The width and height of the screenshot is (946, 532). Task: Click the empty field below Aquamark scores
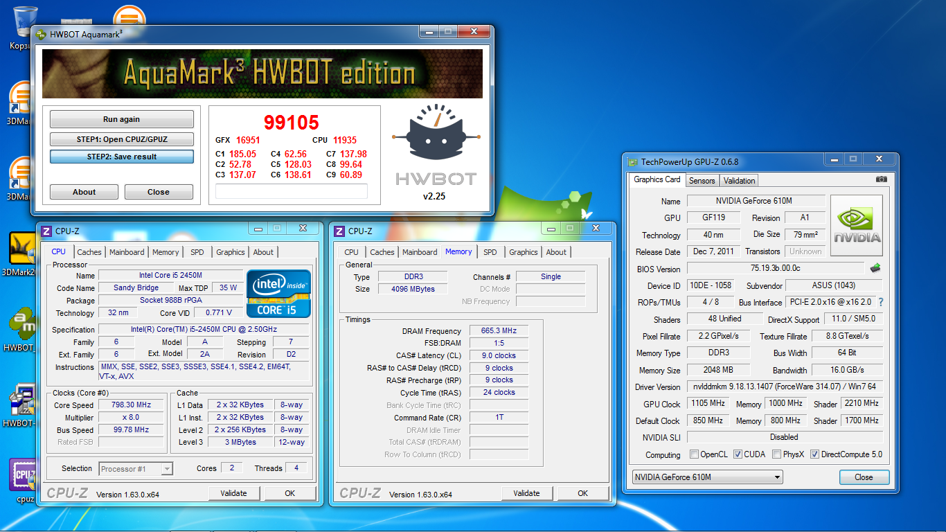click(x=292, y=191)
